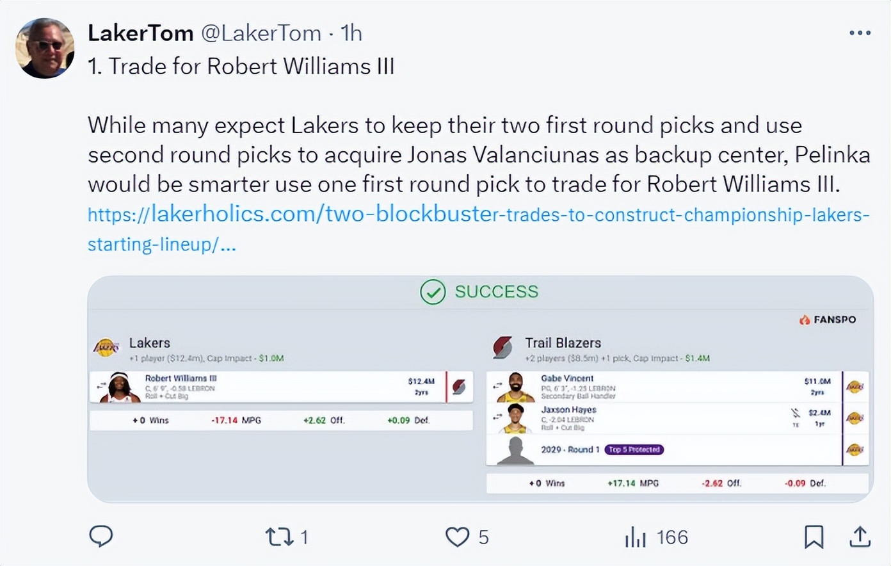Open the lakerholics.com article link

(478, 229)
